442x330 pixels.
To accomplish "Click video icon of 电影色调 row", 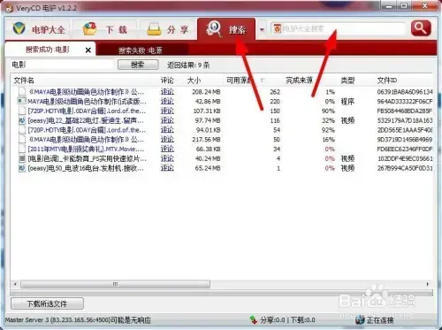I will pyautogui.click(x=22, y=158).
